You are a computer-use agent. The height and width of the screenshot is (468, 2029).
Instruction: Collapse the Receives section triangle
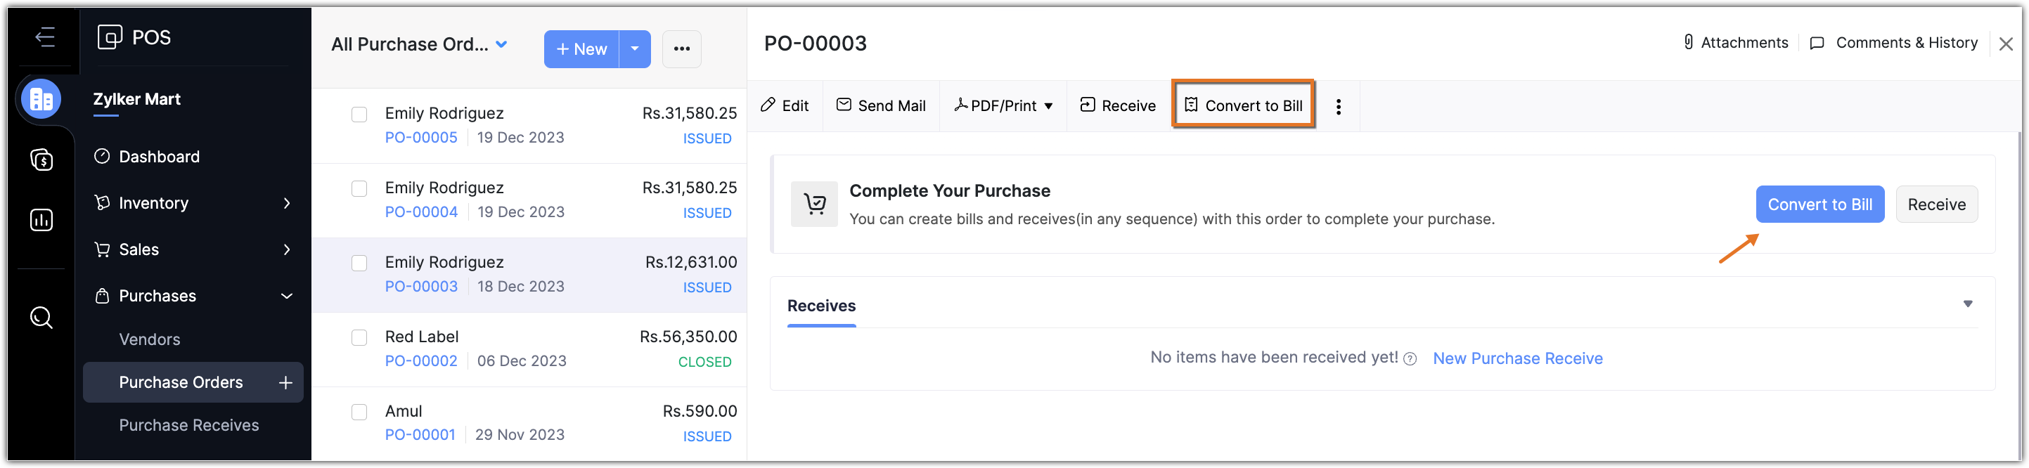(1968, 304)
